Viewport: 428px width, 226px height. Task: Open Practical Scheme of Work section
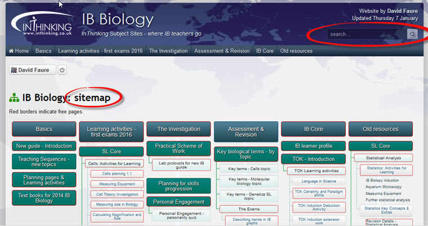[x=179, y=148]
